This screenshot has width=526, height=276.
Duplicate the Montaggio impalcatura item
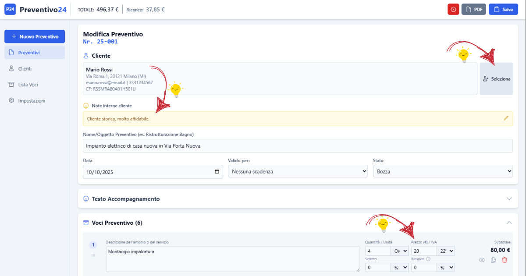click(493, 260)
